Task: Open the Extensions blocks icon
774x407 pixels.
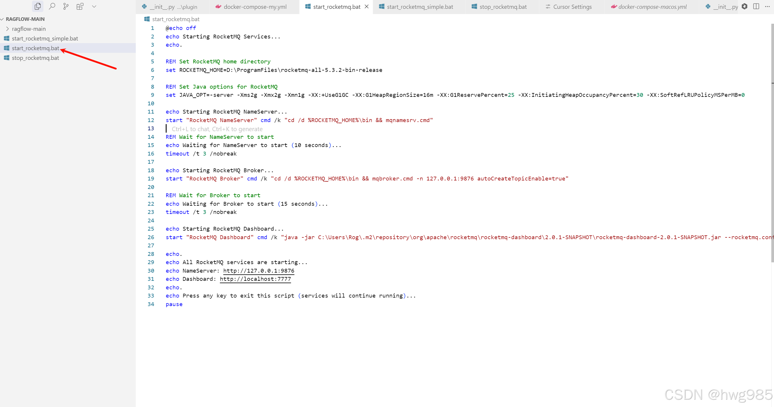Action: point(80,6)
